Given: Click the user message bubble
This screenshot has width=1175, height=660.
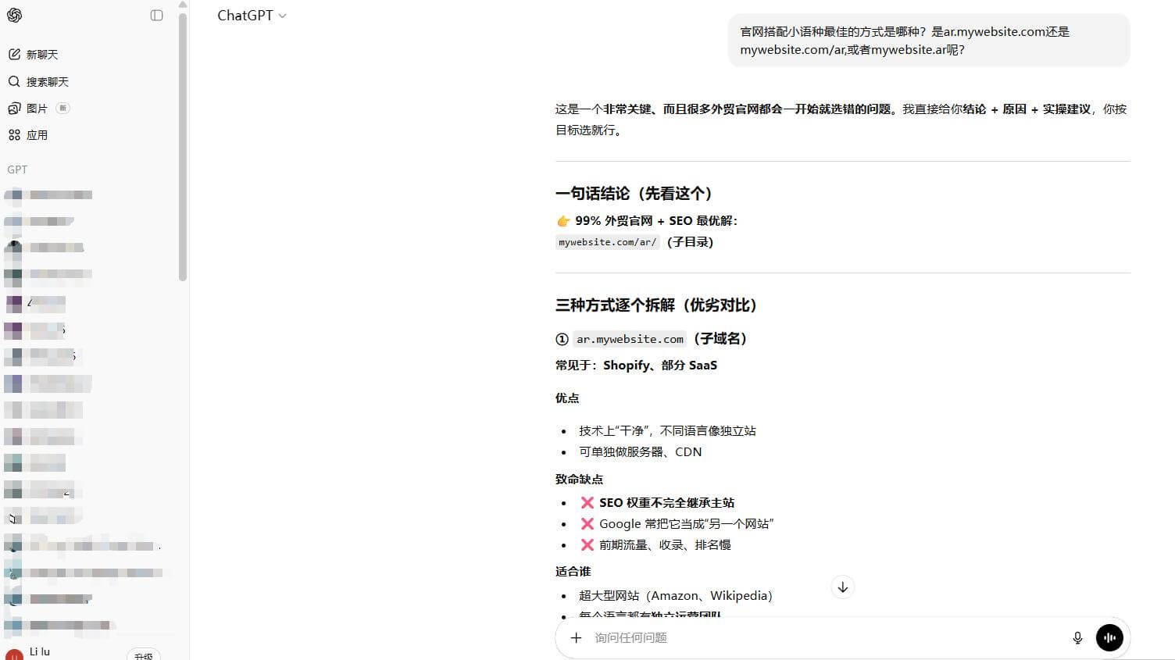Looking at the screenshot, I should (x=928, y=41).
